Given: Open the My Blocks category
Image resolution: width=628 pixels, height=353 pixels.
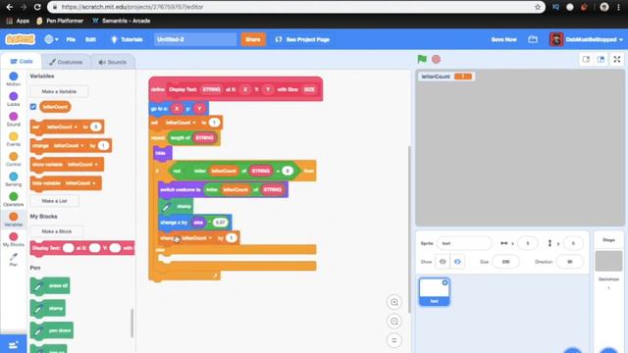Looking at the screenshot, I should (13, 239).
